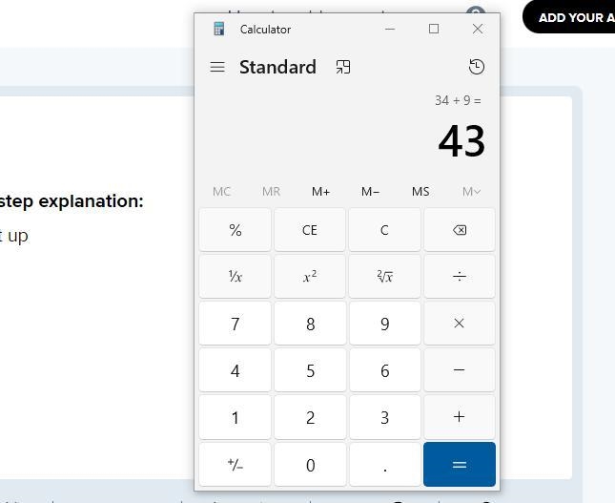This screenshot has height=503, width=615.
Task: Click the percent key
Action: (x=235, y=230)
